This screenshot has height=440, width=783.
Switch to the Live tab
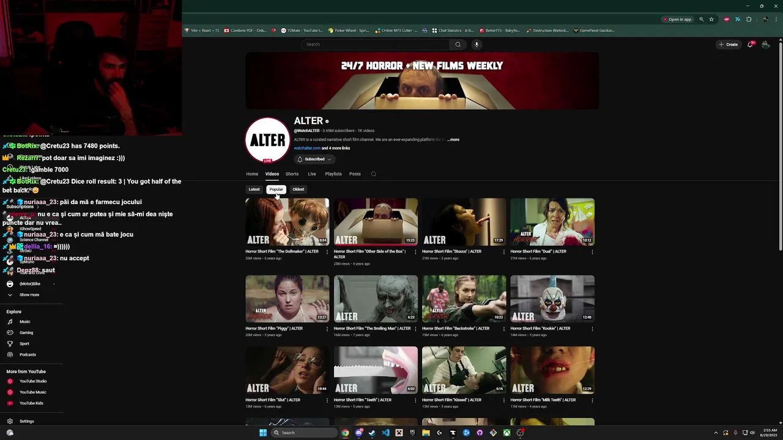click(312, 174)
